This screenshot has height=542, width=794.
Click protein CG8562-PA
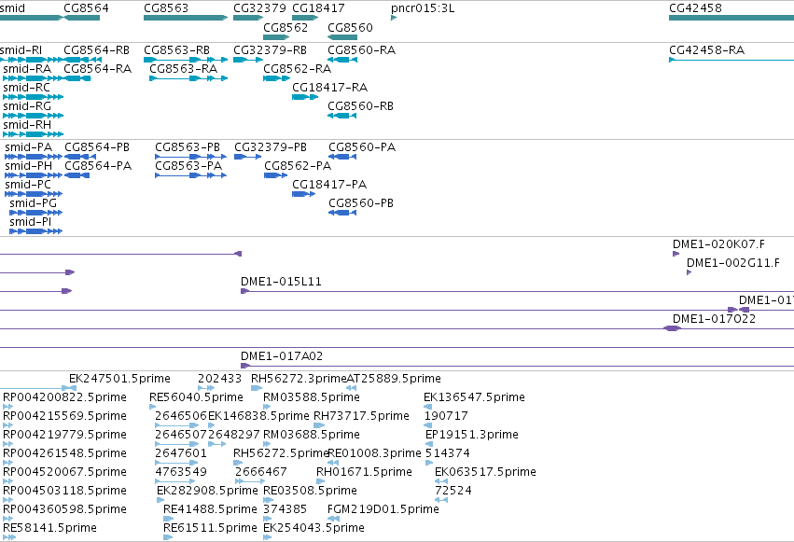(298, 166)
